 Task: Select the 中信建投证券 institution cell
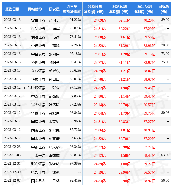coord(35,88)
